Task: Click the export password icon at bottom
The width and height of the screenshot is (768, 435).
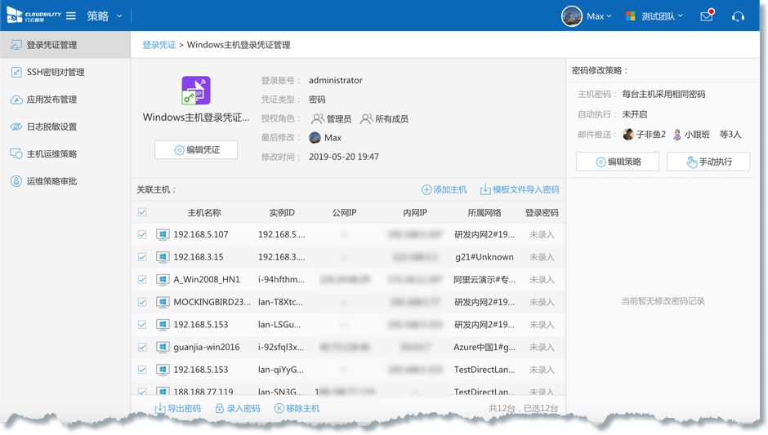Action: (x=160, y=408)
